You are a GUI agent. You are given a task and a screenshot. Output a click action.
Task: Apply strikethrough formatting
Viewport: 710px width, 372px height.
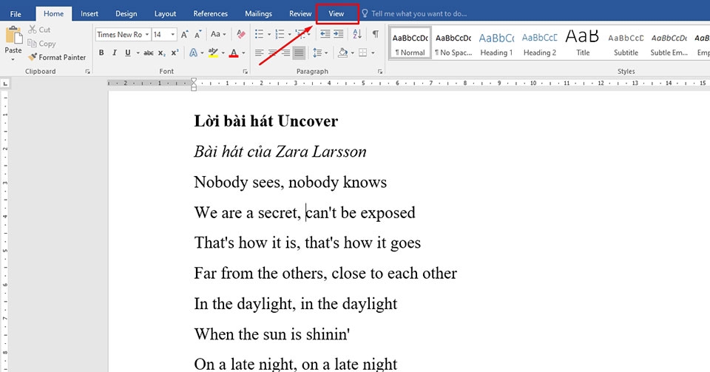pyautogui.click(x=149, y=53)
